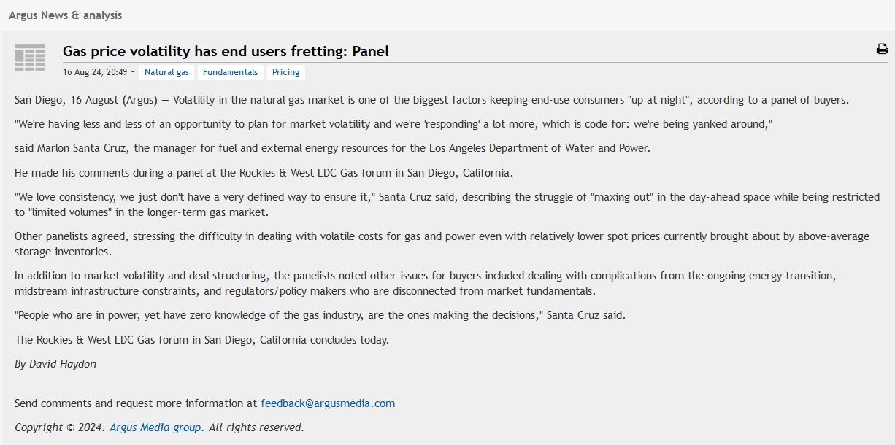
Task: Click the 16 Aug 24 timestamp
Action: coord(95,72)
